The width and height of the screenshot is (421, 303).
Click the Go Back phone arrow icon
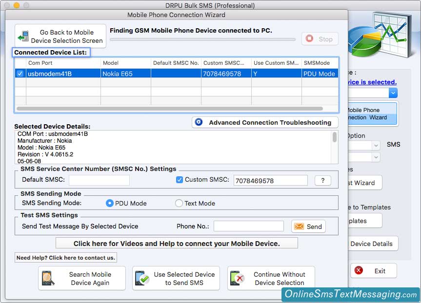[x=23, y=36]
